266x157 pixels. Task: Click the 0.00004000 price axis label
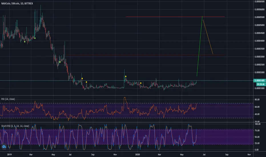[259, 41]
